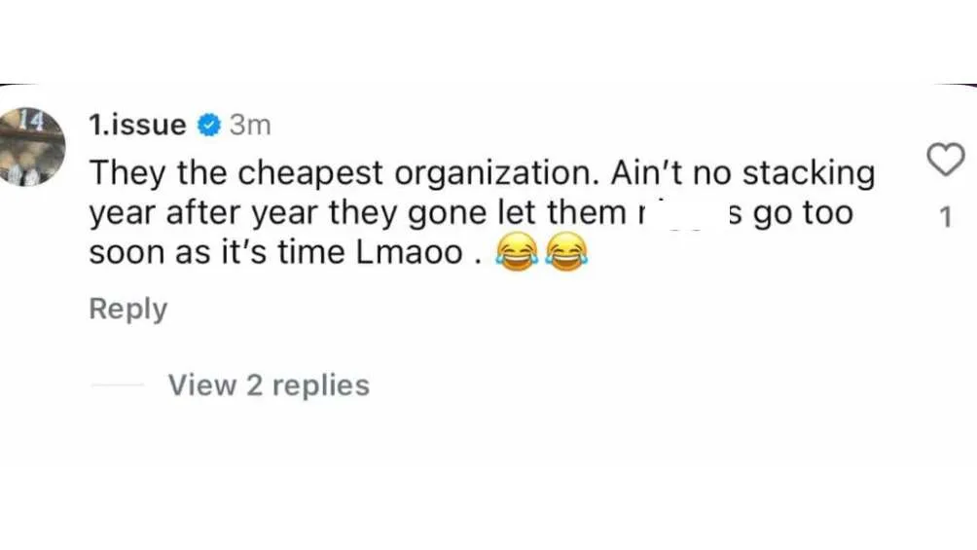The image size is (977, 550).
Task: Click the 3m timestamp
Action: click(249, 126)
